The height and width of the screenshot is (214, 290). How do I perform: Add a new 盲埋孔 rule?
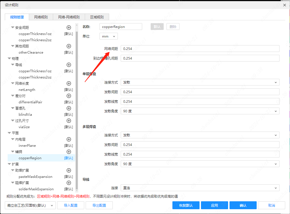point(69,108)
